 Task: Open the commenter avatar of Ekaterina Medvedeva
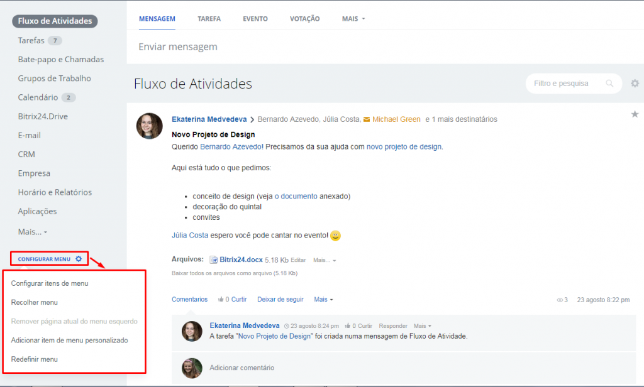coord(192,331)
